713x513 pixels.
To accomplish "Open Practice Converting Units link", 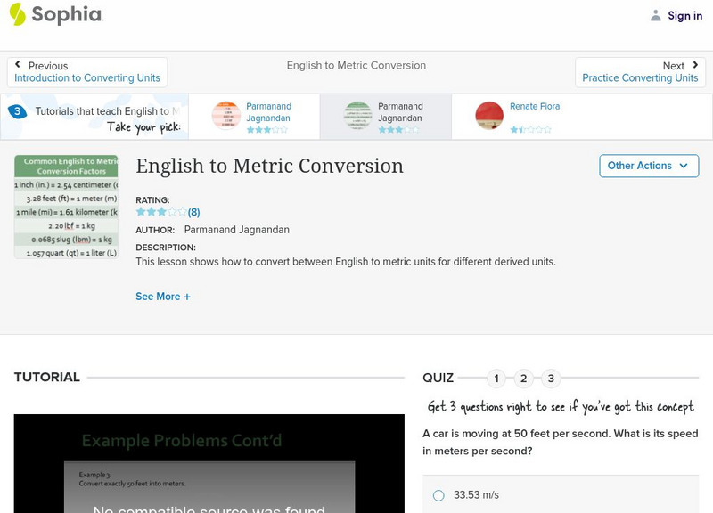I will click(640, 78).
